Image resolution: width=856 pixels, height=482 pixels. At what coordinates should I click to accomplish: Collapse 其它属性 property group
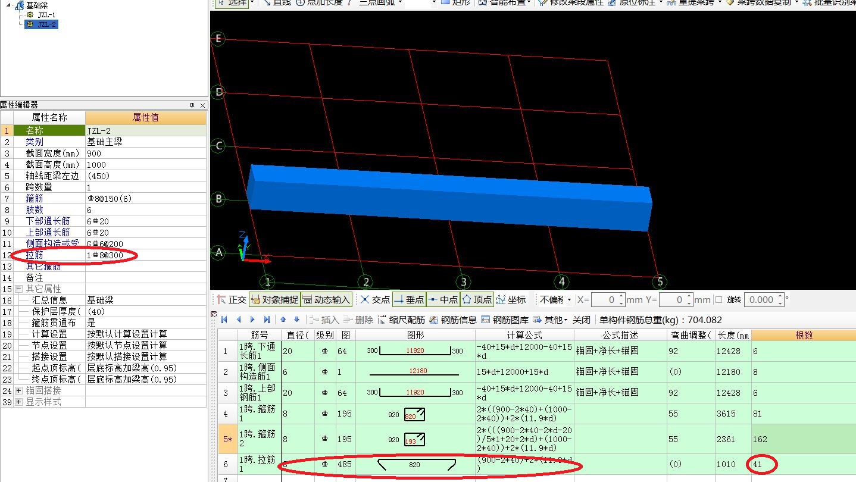pos(18,289)
